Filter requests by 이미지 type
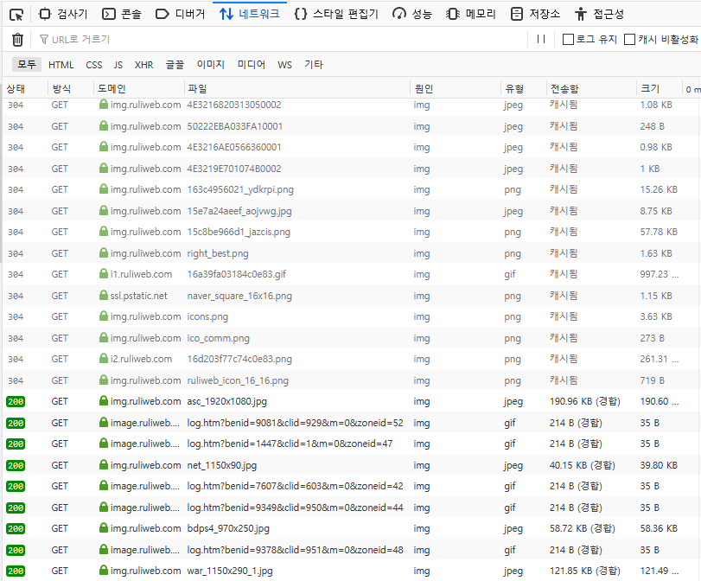Viewport: 701px width, 581px height. point(210,65)
